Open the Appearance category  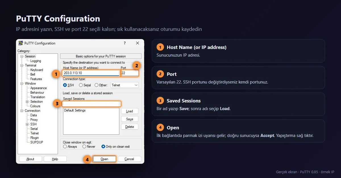pos(38,88)
